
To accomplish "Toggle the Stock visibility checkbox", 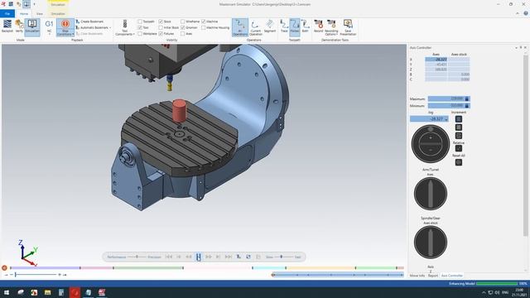I will coord(161,22).
